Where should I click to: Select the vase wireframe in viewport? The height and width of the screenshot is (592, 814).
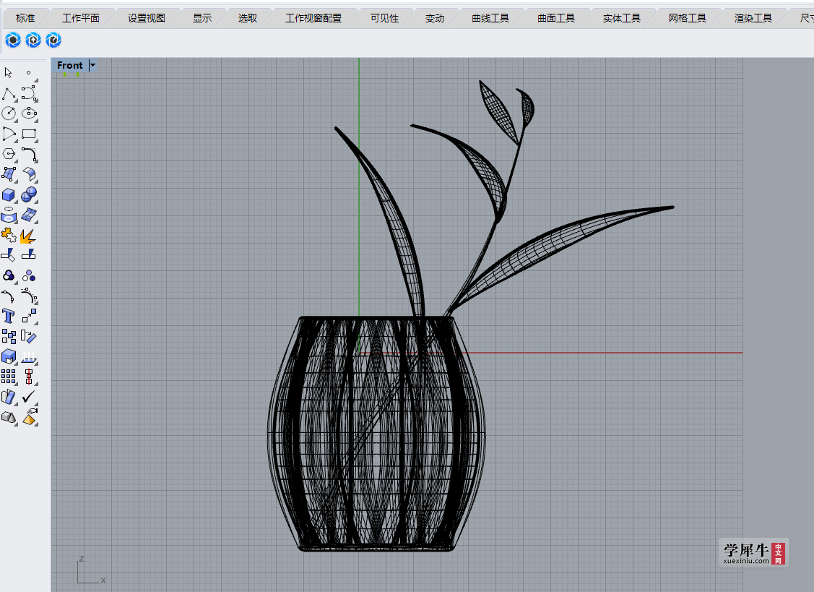pos(376,434)
